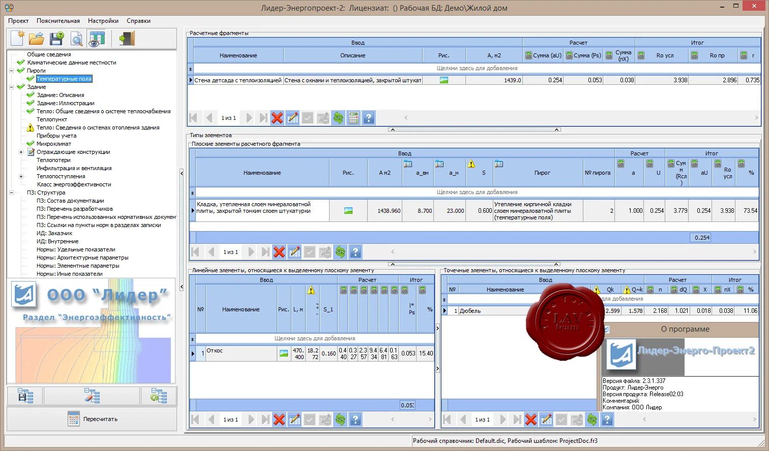The height and width of the screenshot is (451, 769).
Task: Click 'Щелкни здесь для добавления' in Расчетные фрагменты
Action: (477, 68)
